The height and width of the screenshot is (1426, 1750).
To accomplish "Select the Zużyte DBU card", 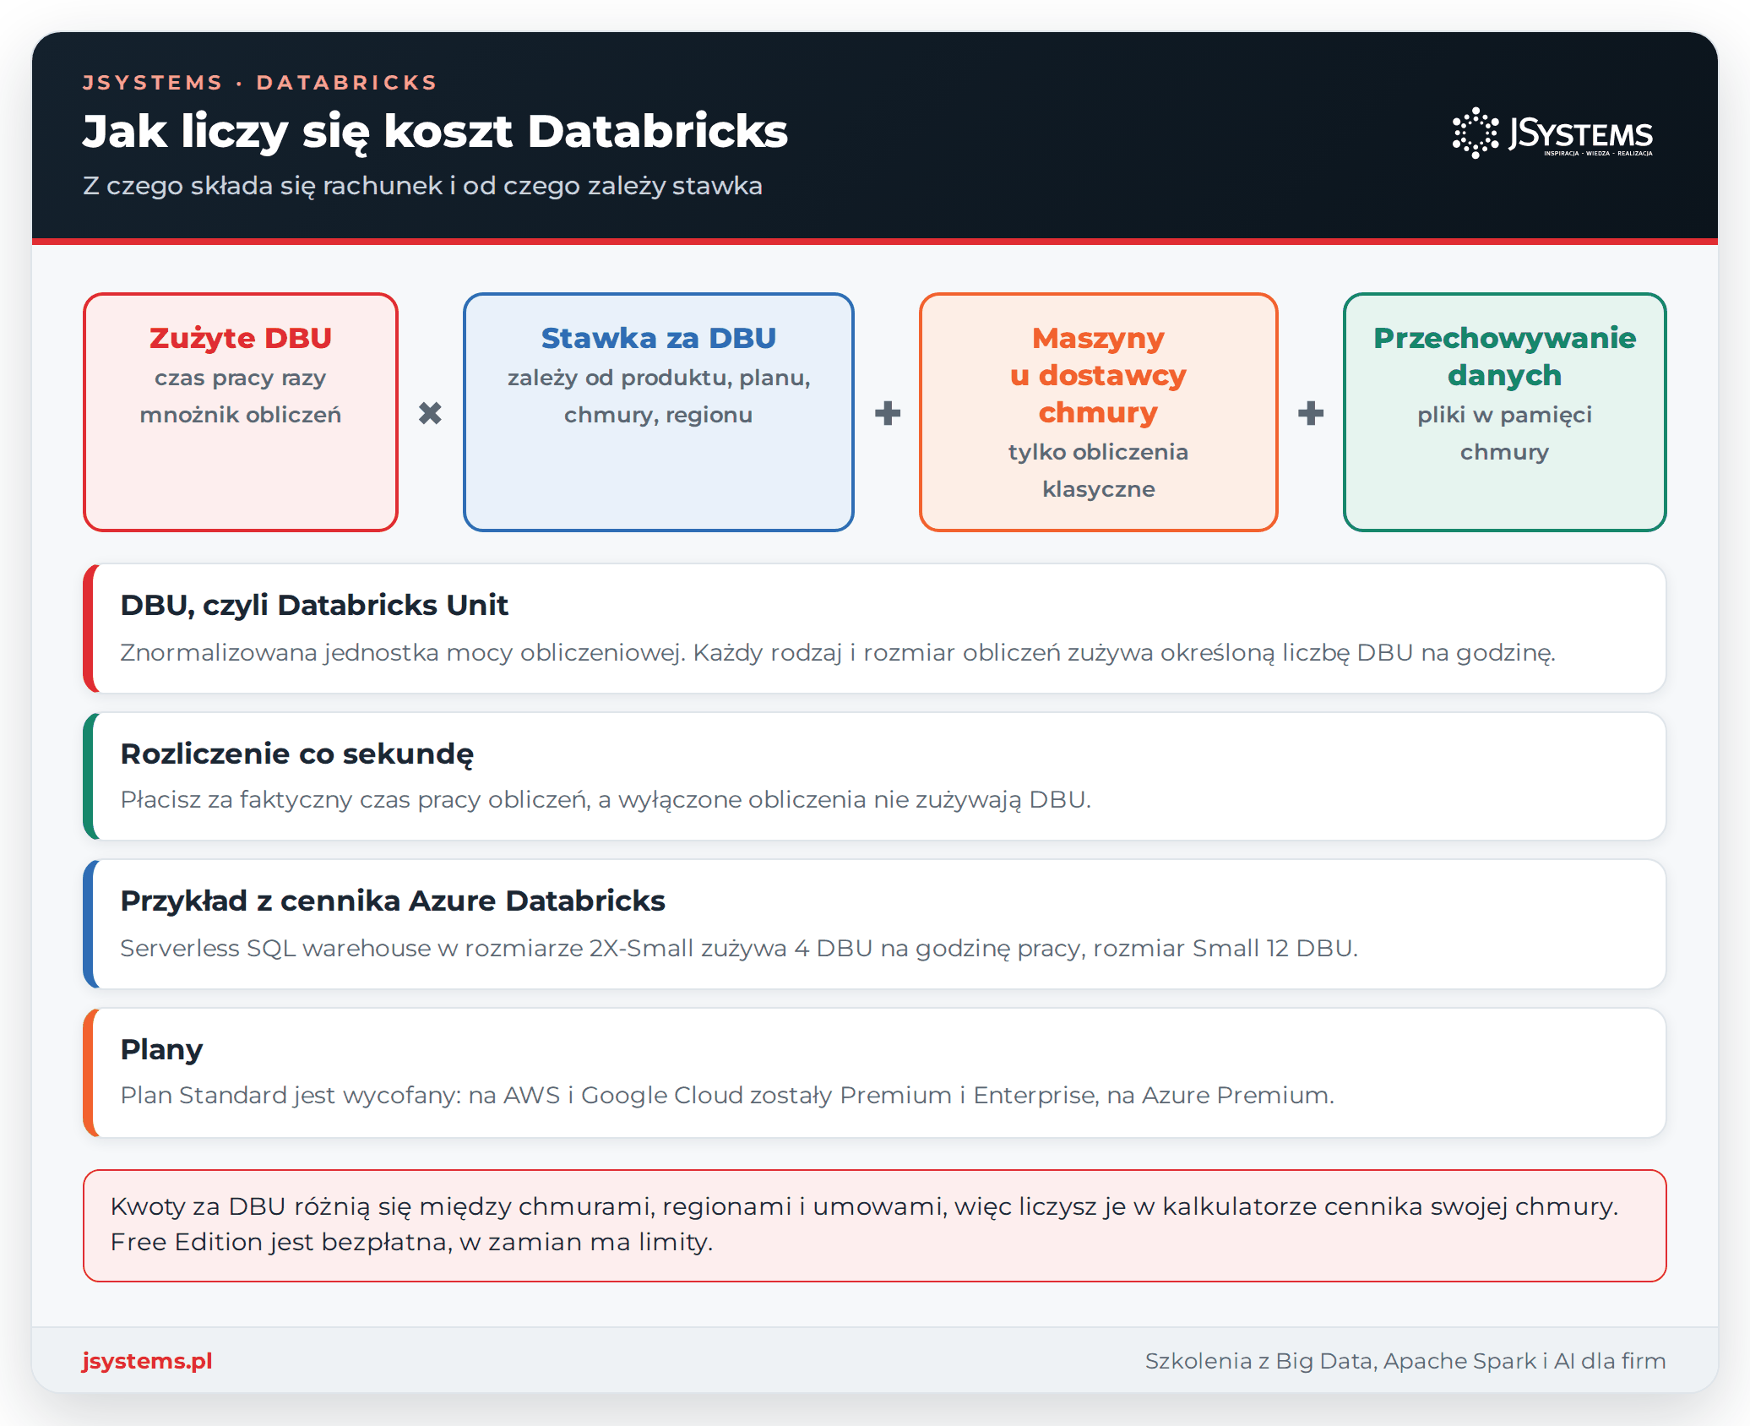I will 241,412.
